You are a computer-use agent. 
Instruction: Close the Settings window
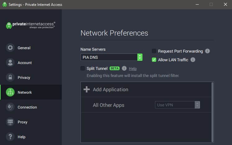[x=225, y=4]
